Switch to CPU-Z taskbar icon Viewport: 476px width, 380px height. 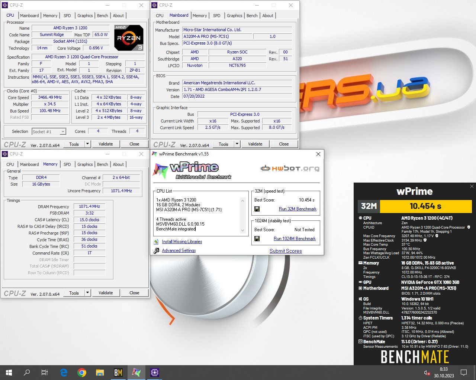click(x=154, y=373)
